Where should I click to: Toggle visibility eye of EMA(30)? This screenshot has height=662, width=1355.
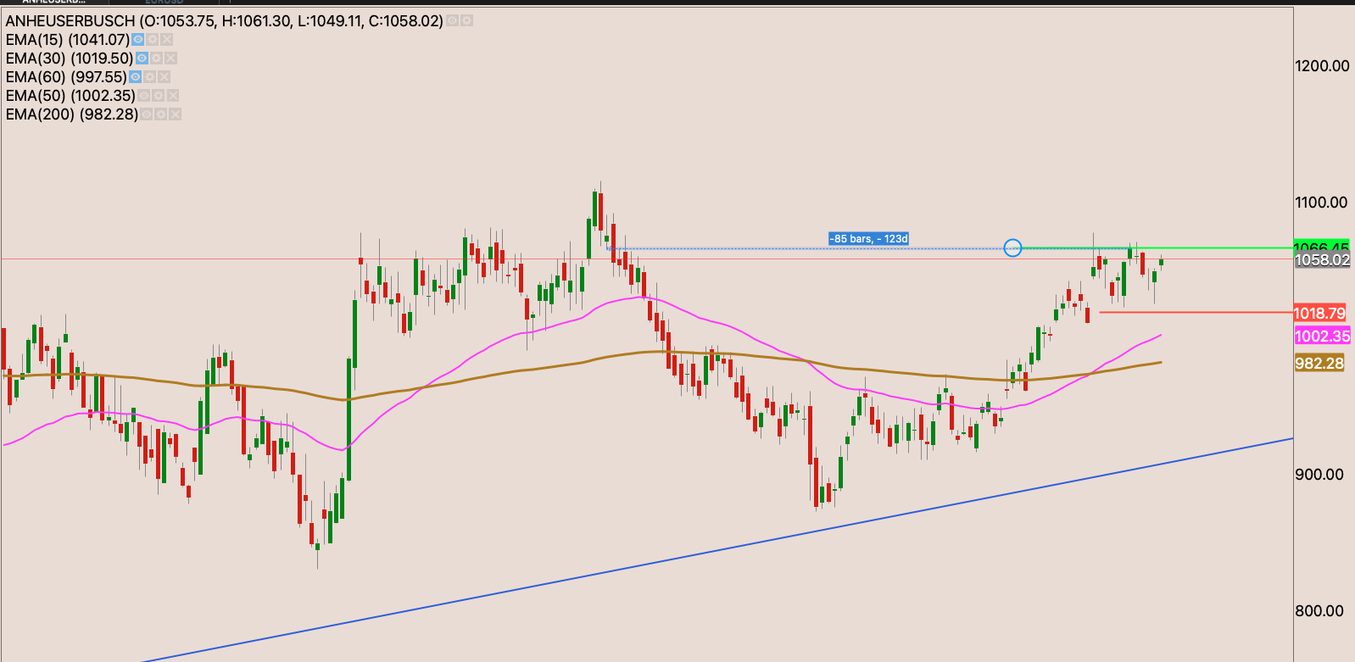142,58
